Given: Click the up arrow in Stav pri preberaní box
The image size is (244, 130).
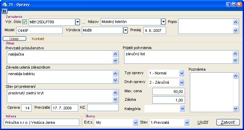Looking at the screenshot, I should point(115,93).
